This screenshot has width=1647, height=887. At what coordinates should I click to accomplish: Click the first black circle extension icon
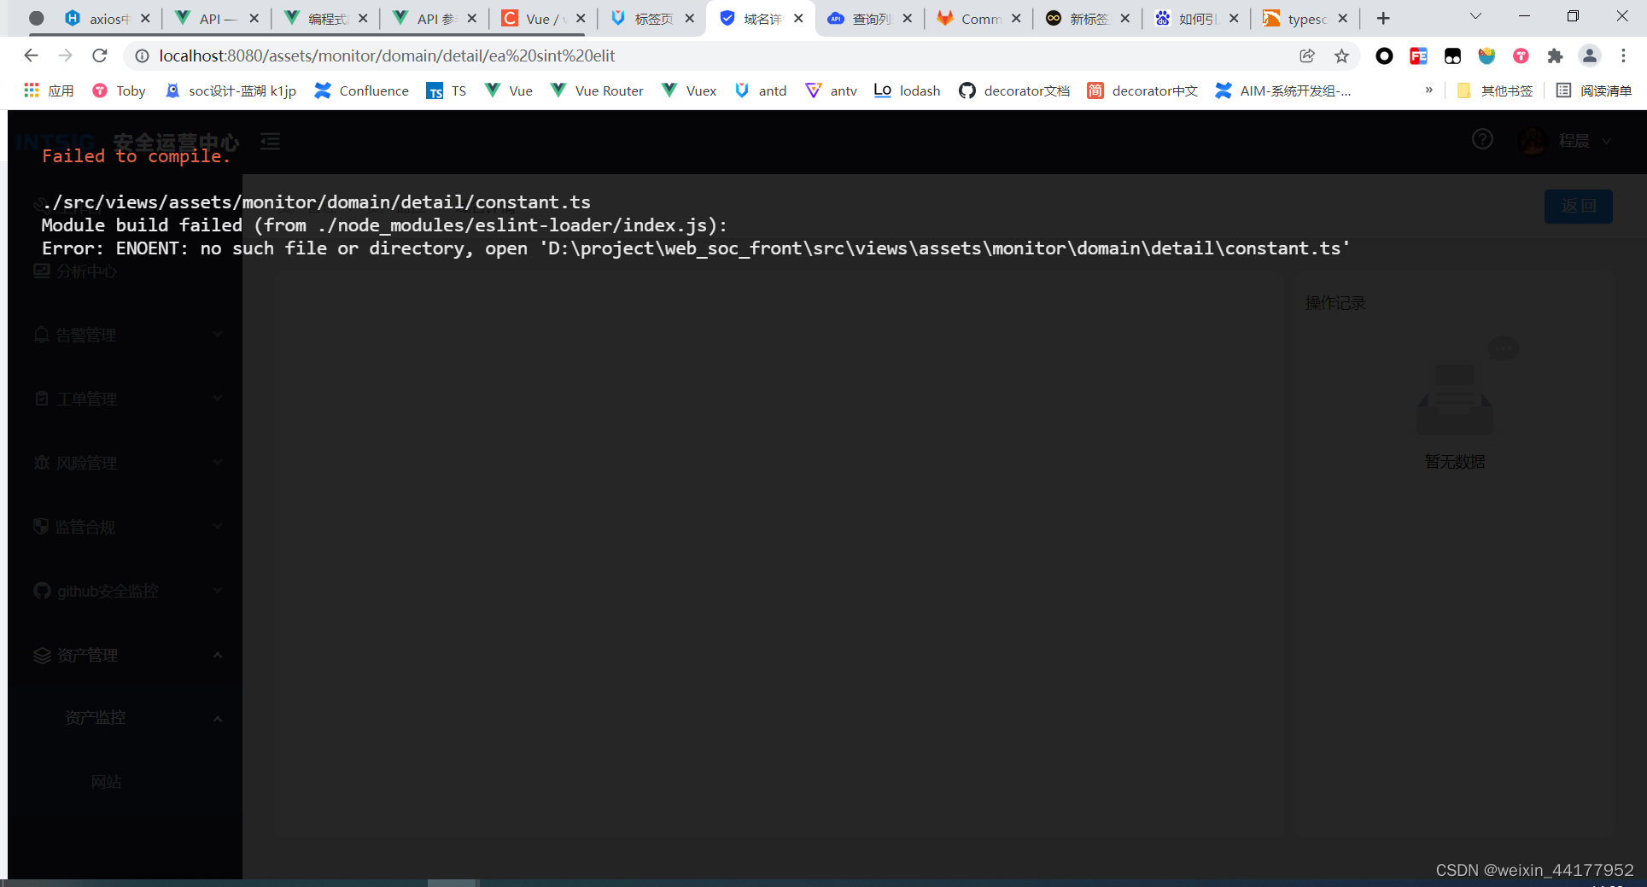click(x=1384, y=55)
